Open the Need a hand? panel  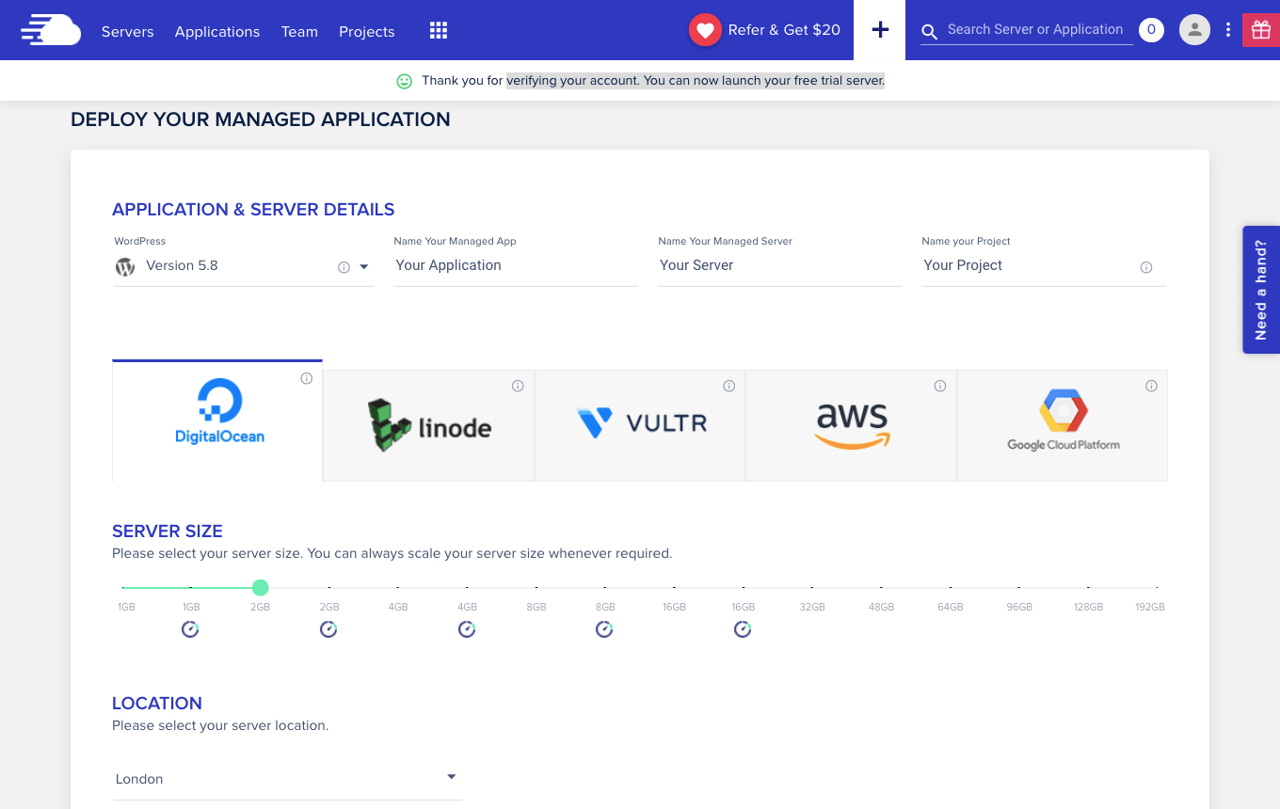[x=1261, y=290]
